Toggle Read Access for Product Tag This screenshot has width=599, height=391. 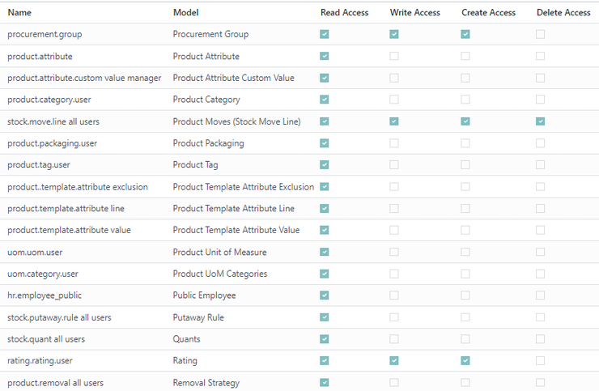coord(325,164)
